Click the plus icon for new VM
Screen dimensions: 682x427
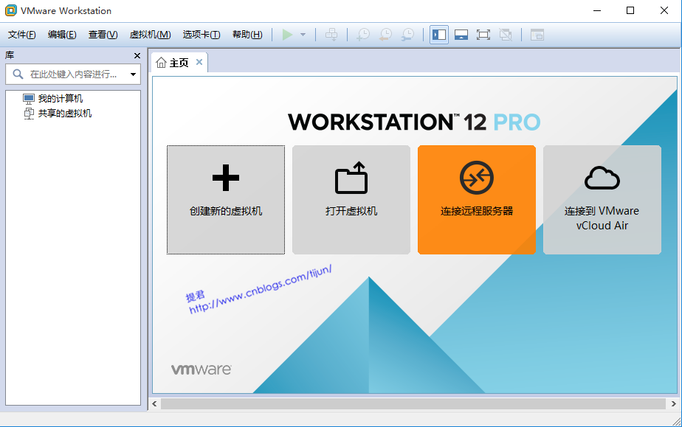[226, 178]
